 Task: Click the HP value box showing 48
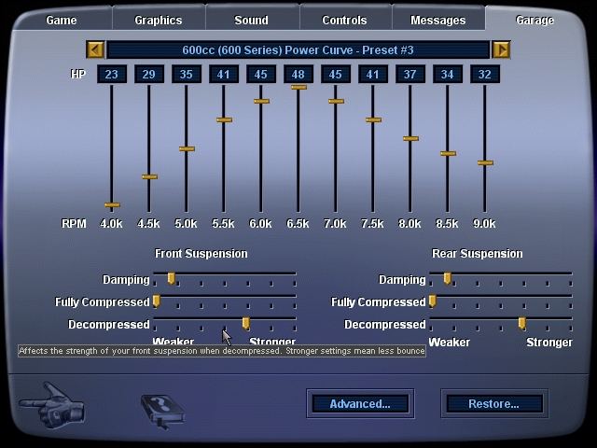coord(298,75)
